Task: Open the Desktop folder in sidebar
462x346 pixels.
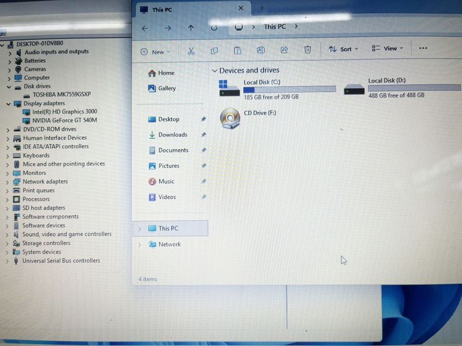Action: pyautogui.click(x=169, y=119)
